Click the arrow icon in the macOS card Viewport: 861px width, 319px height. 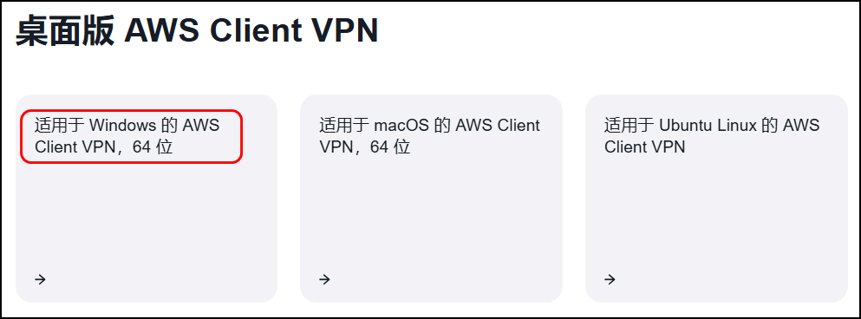pyautogui.click(x=324, y=279)
